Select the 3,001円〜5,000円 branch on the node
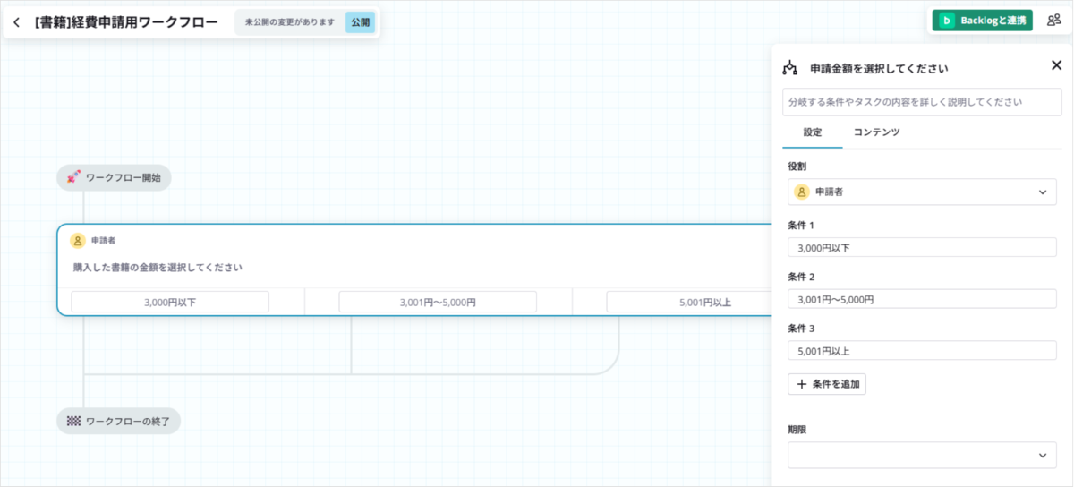This screenshot has width=1074, height=487. [438, 302]
